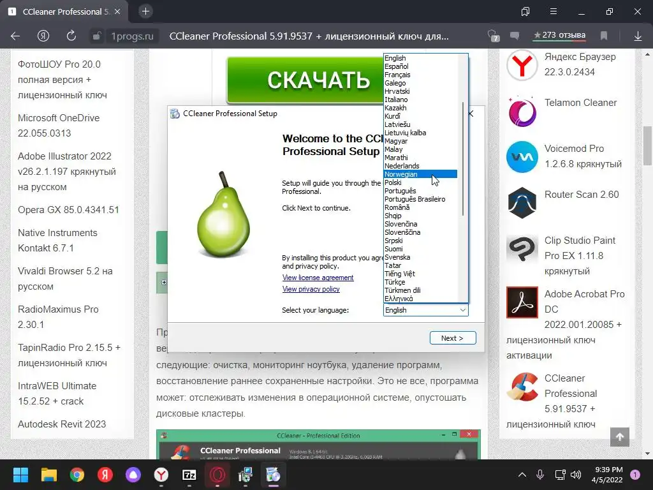The width and height of the screenshot is (653, 490).
Task: Go back using browser back arrow
Action: click(x=15, y=36)
